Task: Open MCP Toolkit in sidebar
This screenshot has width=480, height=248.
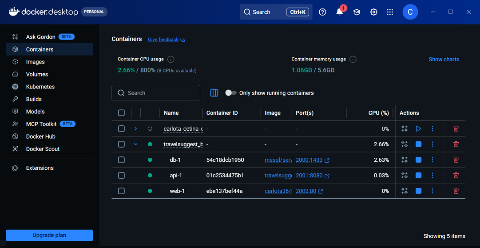Action: coord(49,124)
